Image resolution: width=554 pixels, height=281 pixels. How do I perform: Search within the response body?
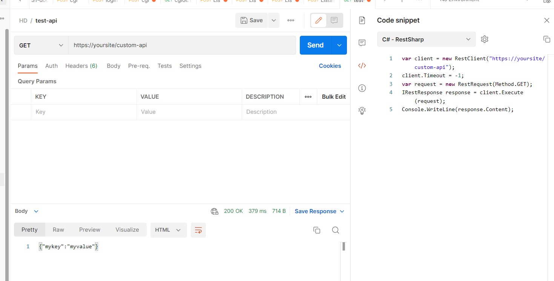pos(335,230)
